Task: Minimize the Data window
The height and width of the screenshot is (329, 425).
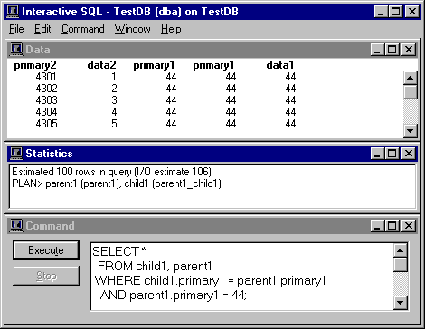Action: click(377, 50)
